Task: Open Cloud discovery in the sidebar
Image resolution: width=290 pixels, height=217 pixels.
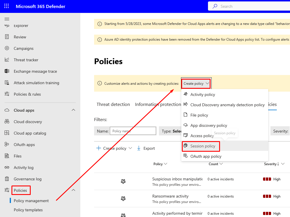Action: tap(28, 122)
